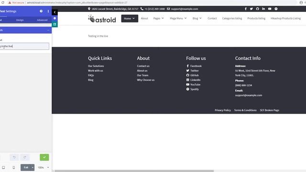
Task: Reload the page with browser refresh icon
Action: pos(3,2)
